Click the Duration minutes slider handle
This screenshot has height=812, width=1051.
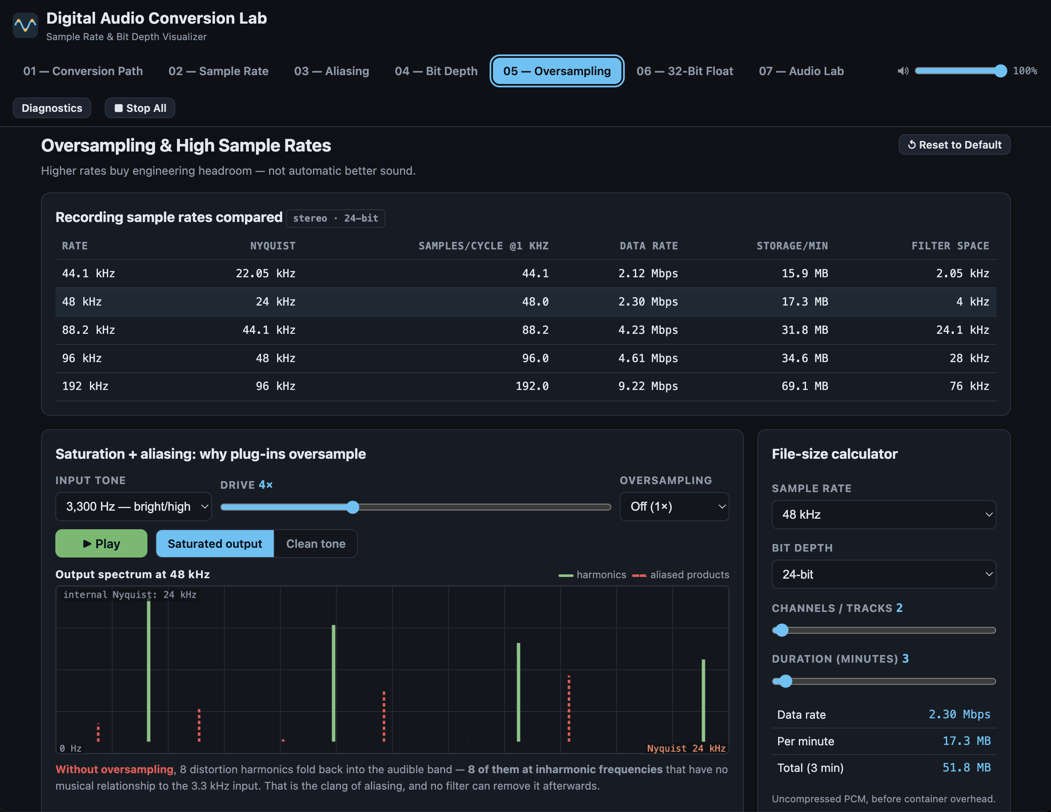coord(785,681)
